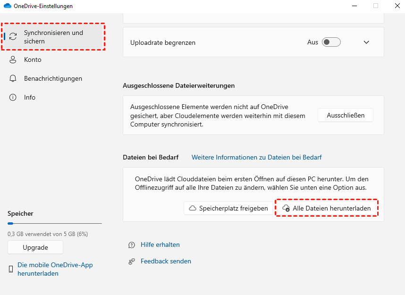Click the Speicherplatz freigeben button
The width and height of the screenshot is (405, 295).
[x=228, y=208]
